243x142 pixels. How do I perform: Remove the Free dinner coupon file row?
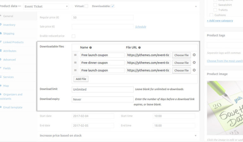[194, 63]
